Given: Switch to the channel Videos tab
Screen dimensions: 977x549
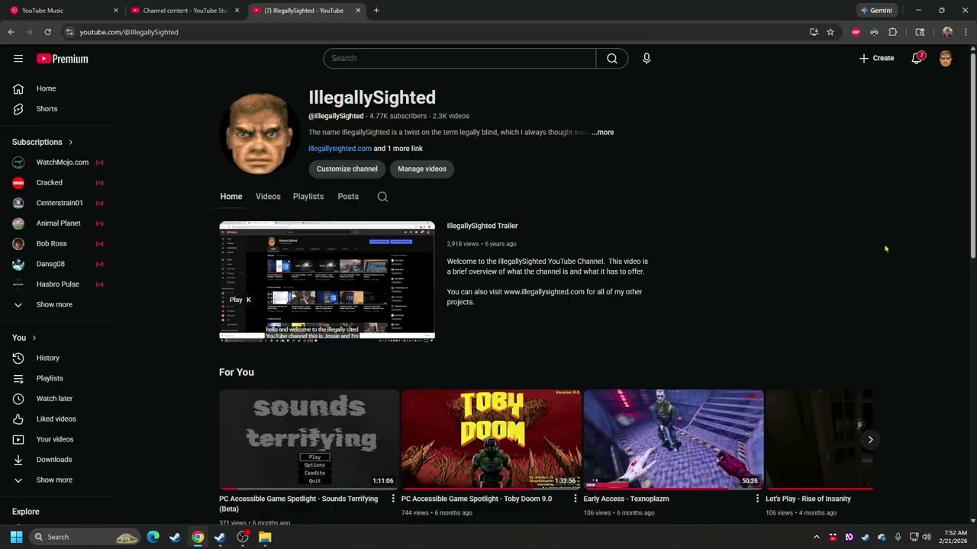Looking at the screenshot, I should pos(268,197).
